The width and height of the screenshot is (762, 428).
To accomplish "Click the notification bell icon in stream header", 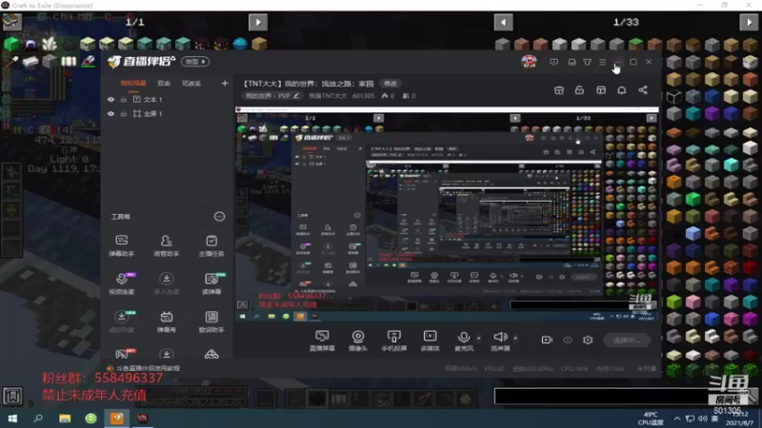I will pos(622,90).
